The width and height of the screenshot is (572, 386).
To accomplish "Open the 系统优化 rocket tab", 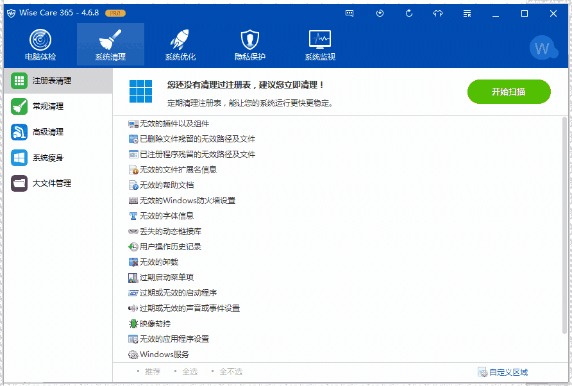I will tap(180, 44).
